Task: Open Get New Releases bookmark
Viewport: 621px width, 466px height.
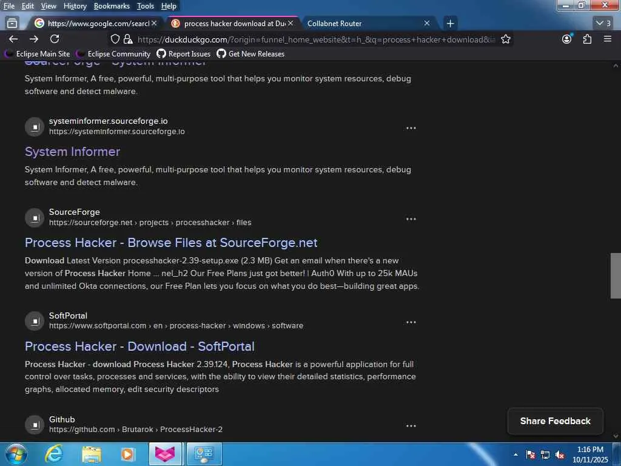Action: point(250,54)
